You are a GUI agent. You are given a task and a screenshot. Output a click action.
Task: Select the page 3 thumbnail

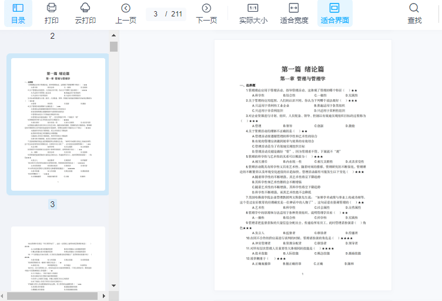[x=58, y=124]
